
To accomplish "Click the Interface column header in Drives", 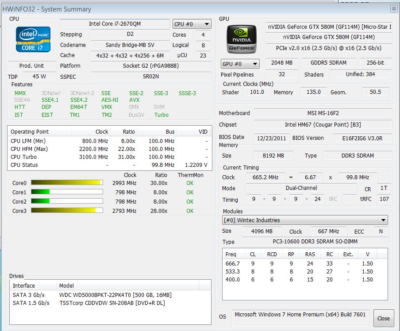I will pos(33,285).
